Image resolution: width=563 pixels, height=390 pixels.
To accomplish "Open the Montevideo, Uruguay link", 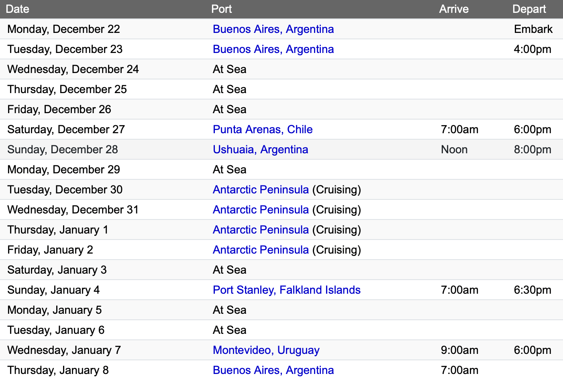I will pos(266,350).
